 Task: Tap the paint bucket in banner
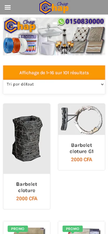28,43
